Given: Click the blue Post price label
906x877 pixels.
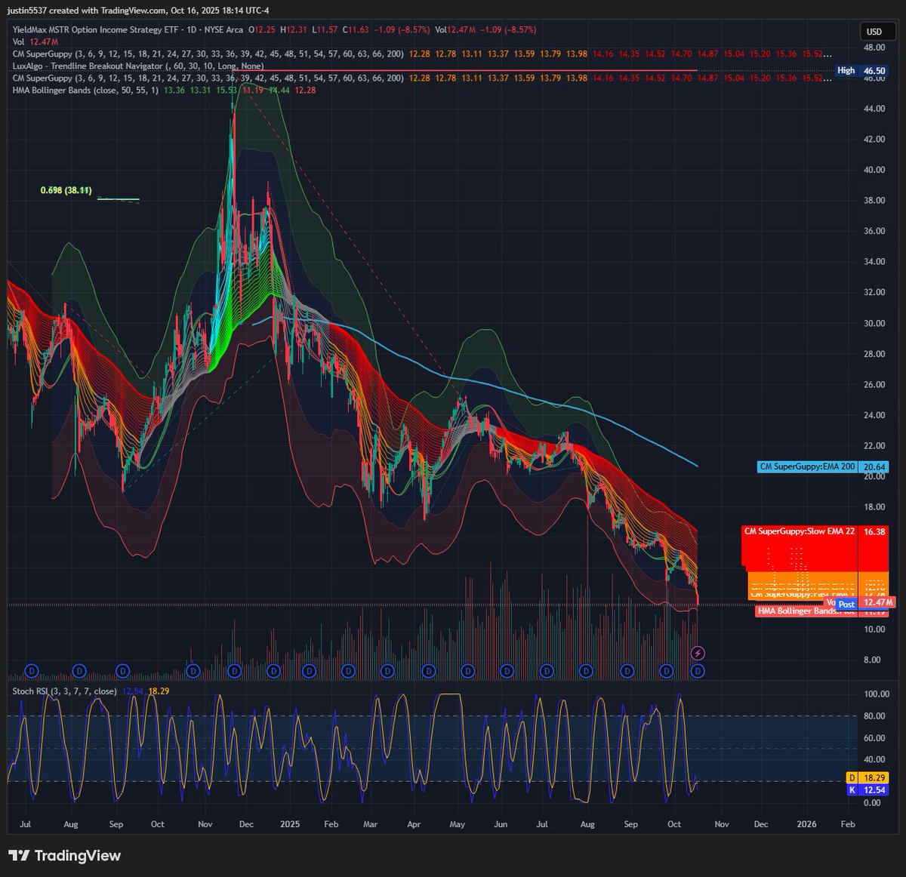Looking at the screenshot, I should (846, 605).
